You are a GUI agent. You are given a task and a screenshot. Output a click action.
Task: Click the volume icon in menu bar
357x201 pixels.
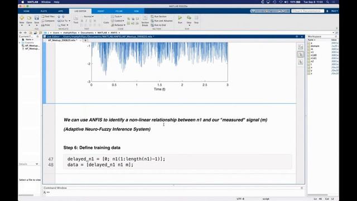tap(286, 2)
